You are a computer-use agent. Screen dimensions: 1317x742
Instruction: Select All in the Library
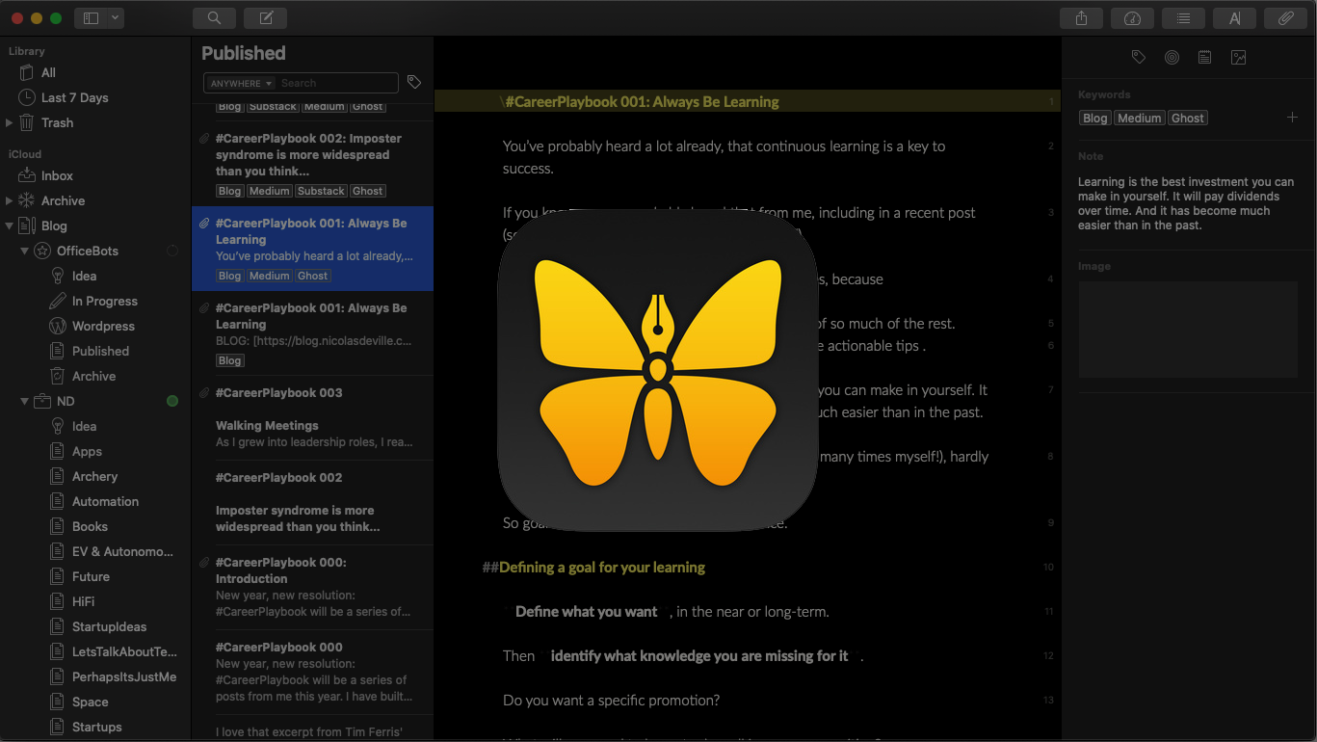(x=48, y=72)
